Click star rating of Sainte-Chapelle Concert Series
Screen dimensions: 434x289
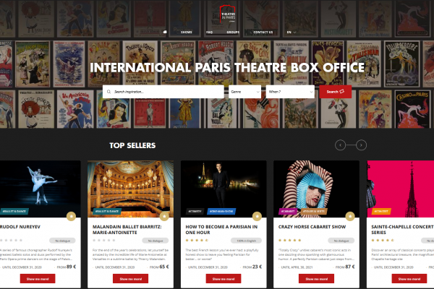tap(383, 241)
